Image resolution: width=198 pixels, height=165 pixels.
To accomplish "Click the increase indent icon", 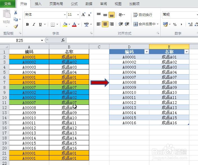I will pyautogui.click(x=127, y=24).
